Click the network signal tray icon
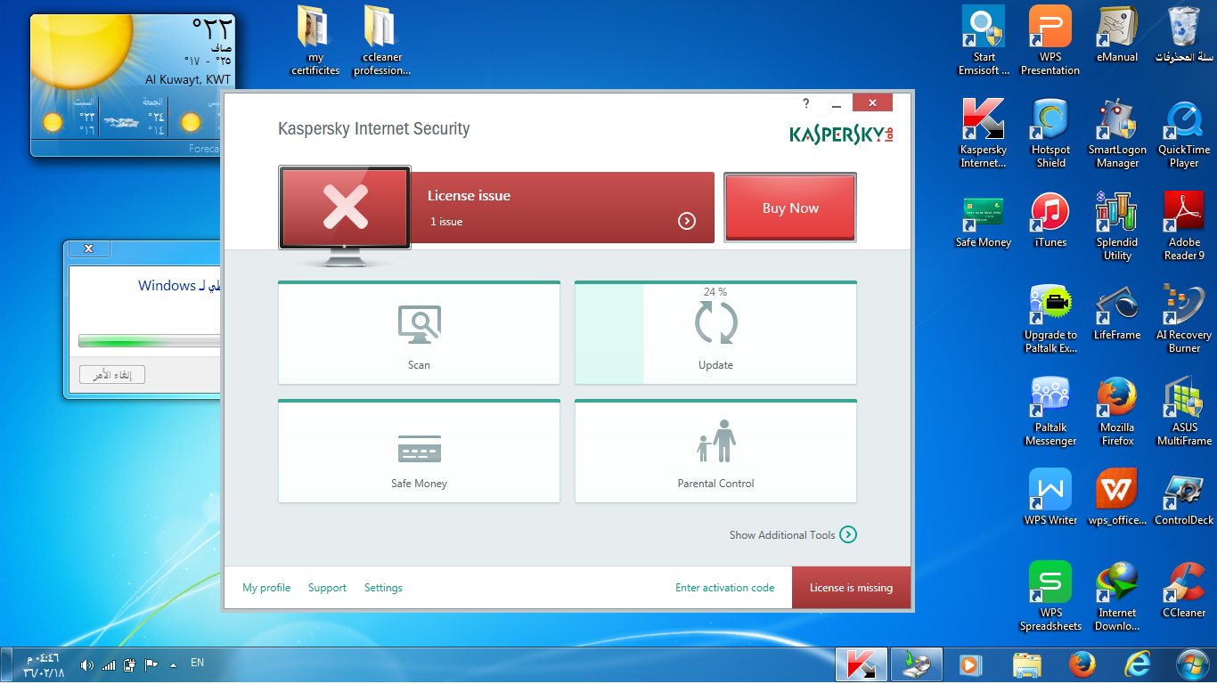This screenshot has height=684, width=1217. point(109,664)
